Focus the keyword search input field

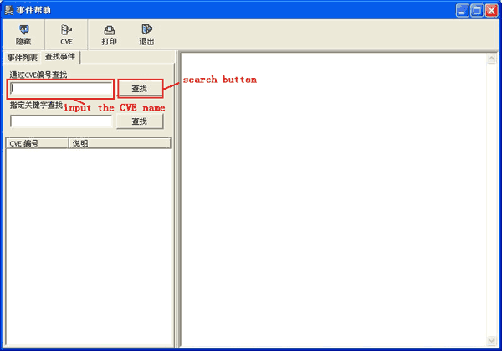click(60, 121)
